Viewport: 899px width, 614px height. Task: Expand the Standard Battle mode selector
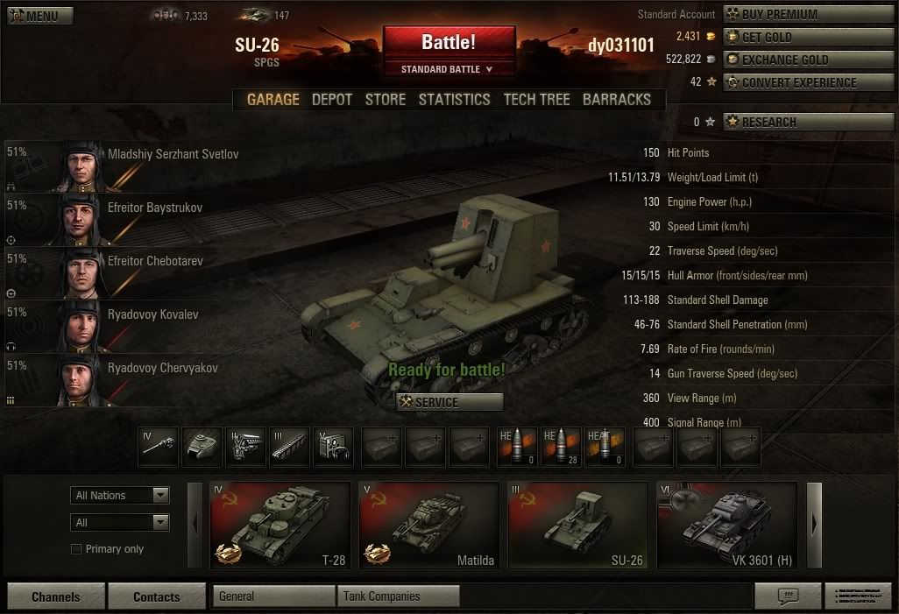pos(449,69)
